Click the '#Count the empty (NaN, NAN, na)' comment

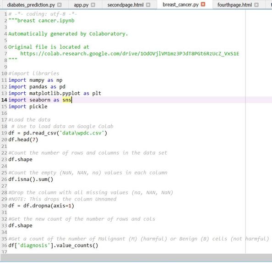pos(88,173)
